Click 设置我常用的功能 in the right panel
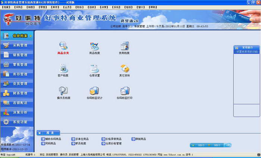The width and height of the screenshot is (261, 158). click(247, 52)
